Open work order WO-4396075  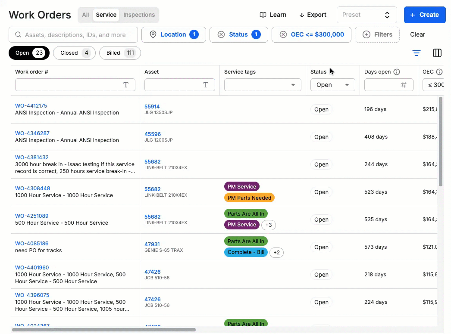click(x=32, y=295)
